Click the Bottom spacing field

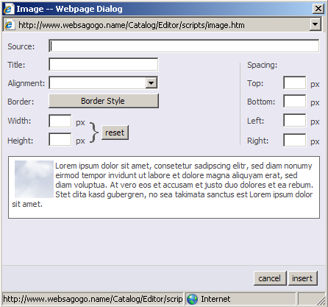295,101
